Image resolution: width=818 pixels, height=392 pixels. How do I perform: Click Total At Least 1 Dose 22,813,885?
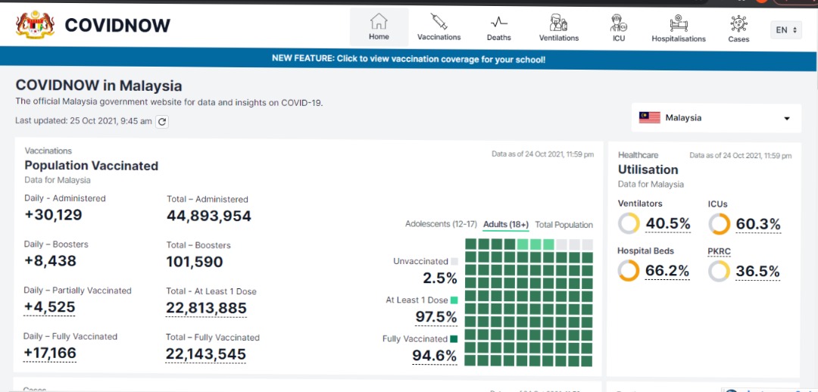[206, 308]
